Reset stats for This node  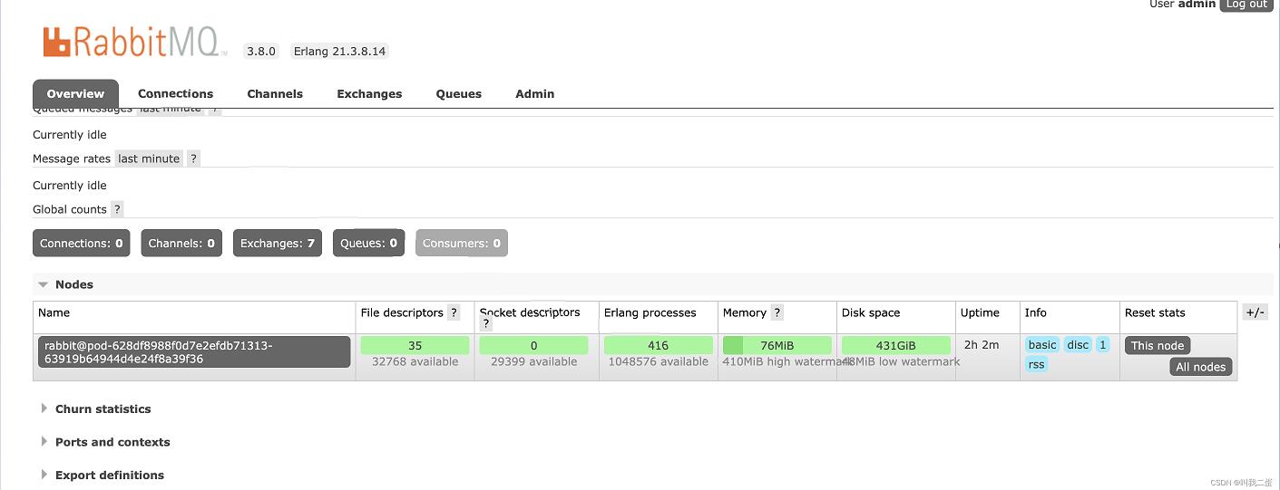point(1157,345)
